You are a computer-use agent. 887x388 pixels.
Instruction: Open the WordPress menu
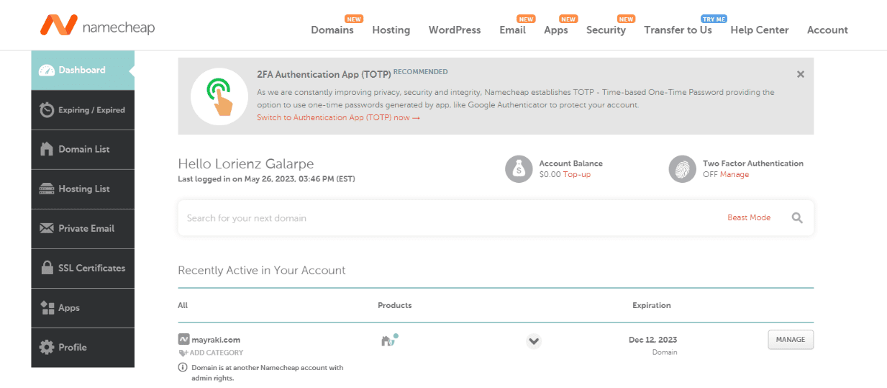pyautogui.click(x=455, y=30)
